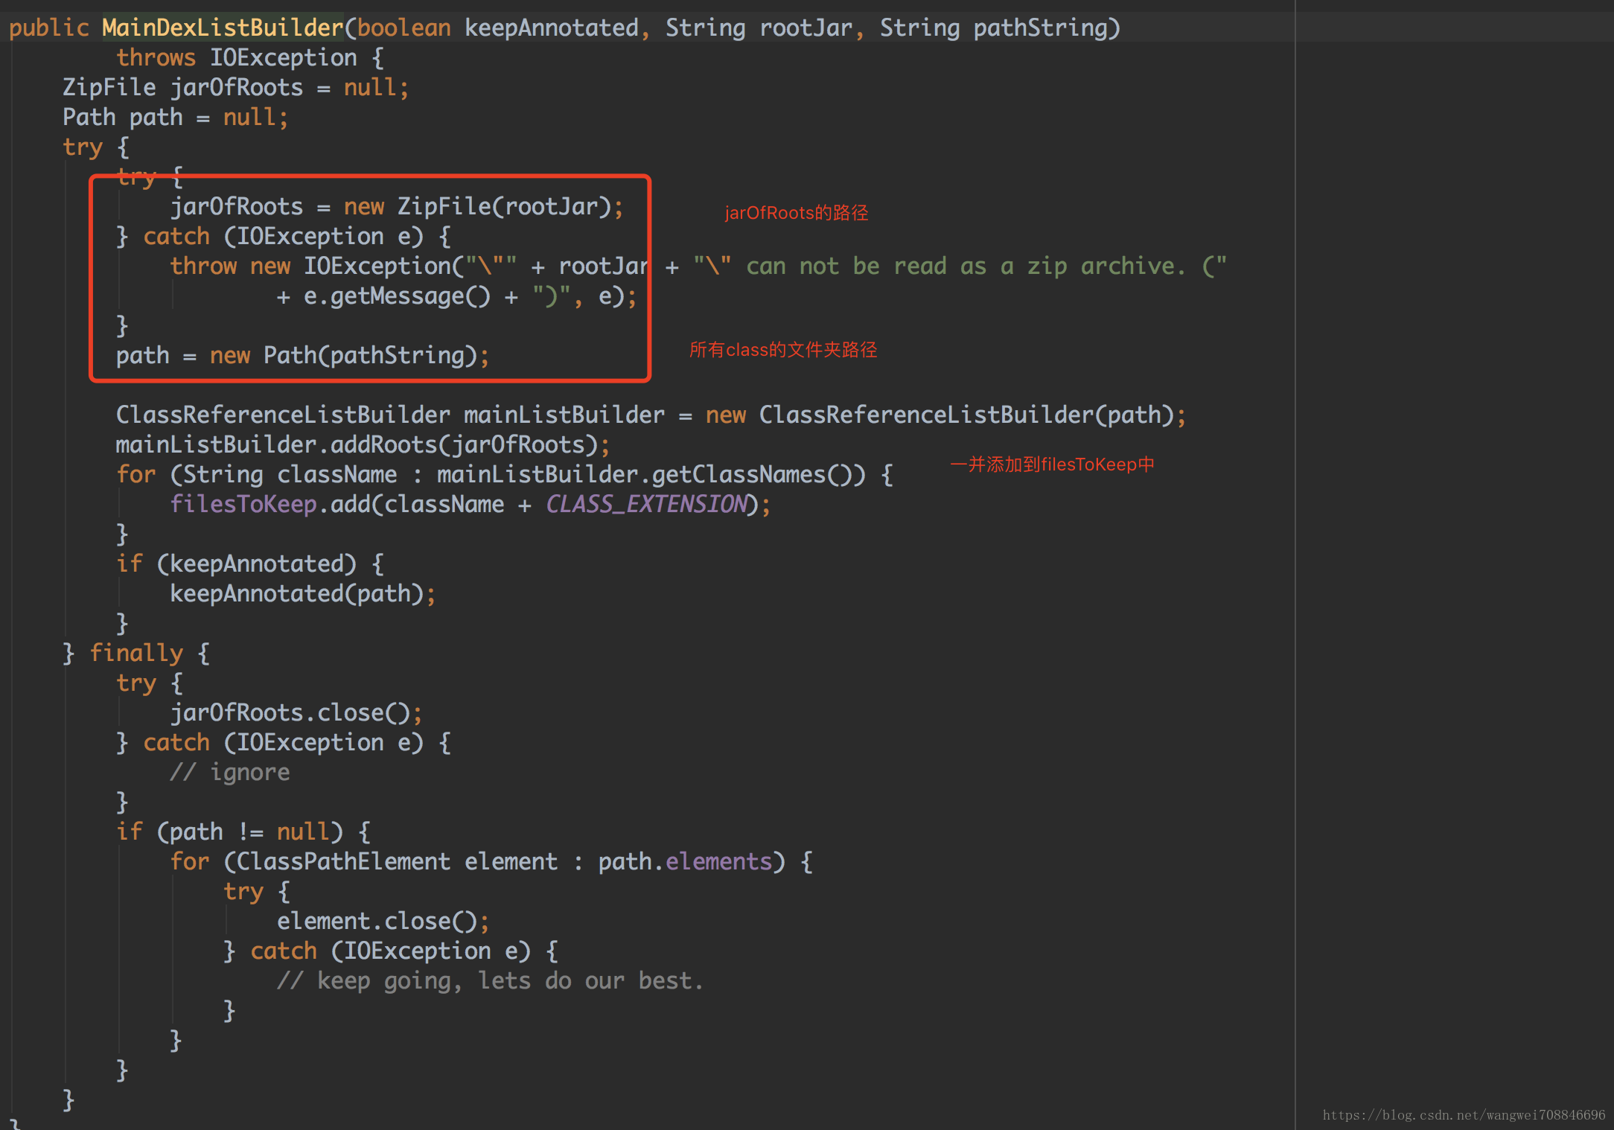
Task: Click the CLASS_EXTENSION constant
Action: click(646, 505)
